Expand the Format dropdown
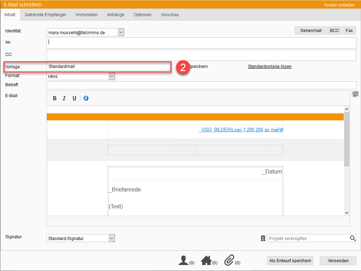 112,76
